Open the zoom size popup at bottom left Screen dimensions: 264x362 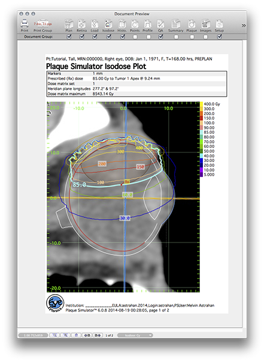tap(33, 335)
